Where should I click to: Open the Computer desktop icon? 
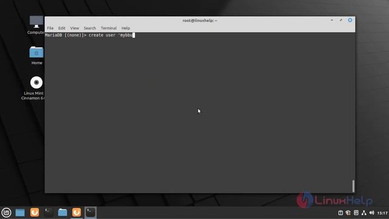coord(36,25)
